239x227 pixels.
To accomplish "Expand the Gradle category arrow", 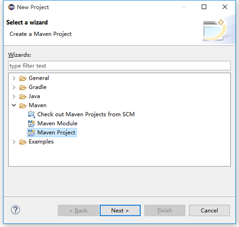I will tap(14, 87).
